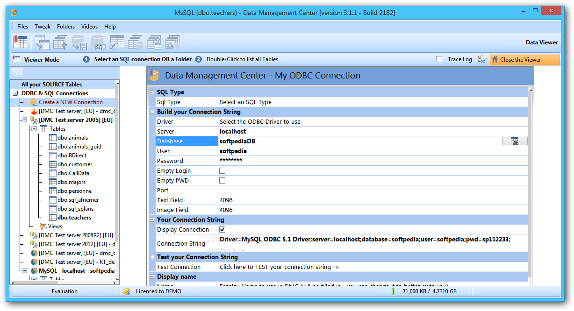Click the Viewer Mode icon
Image resolution: width=574 pixels, height=311 pixels.
(x=16, y=59)
